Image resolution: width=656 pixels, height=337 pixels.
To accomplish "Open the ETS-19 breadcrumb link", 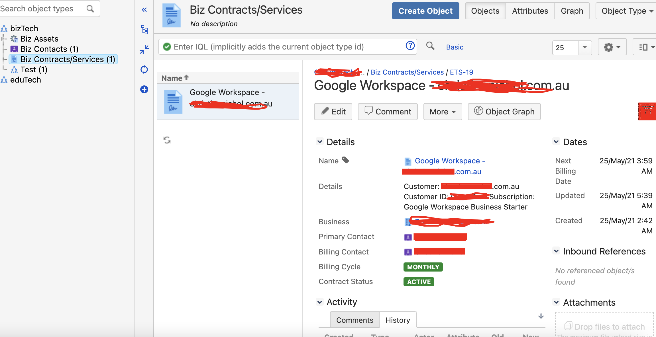I will point(461,72).
